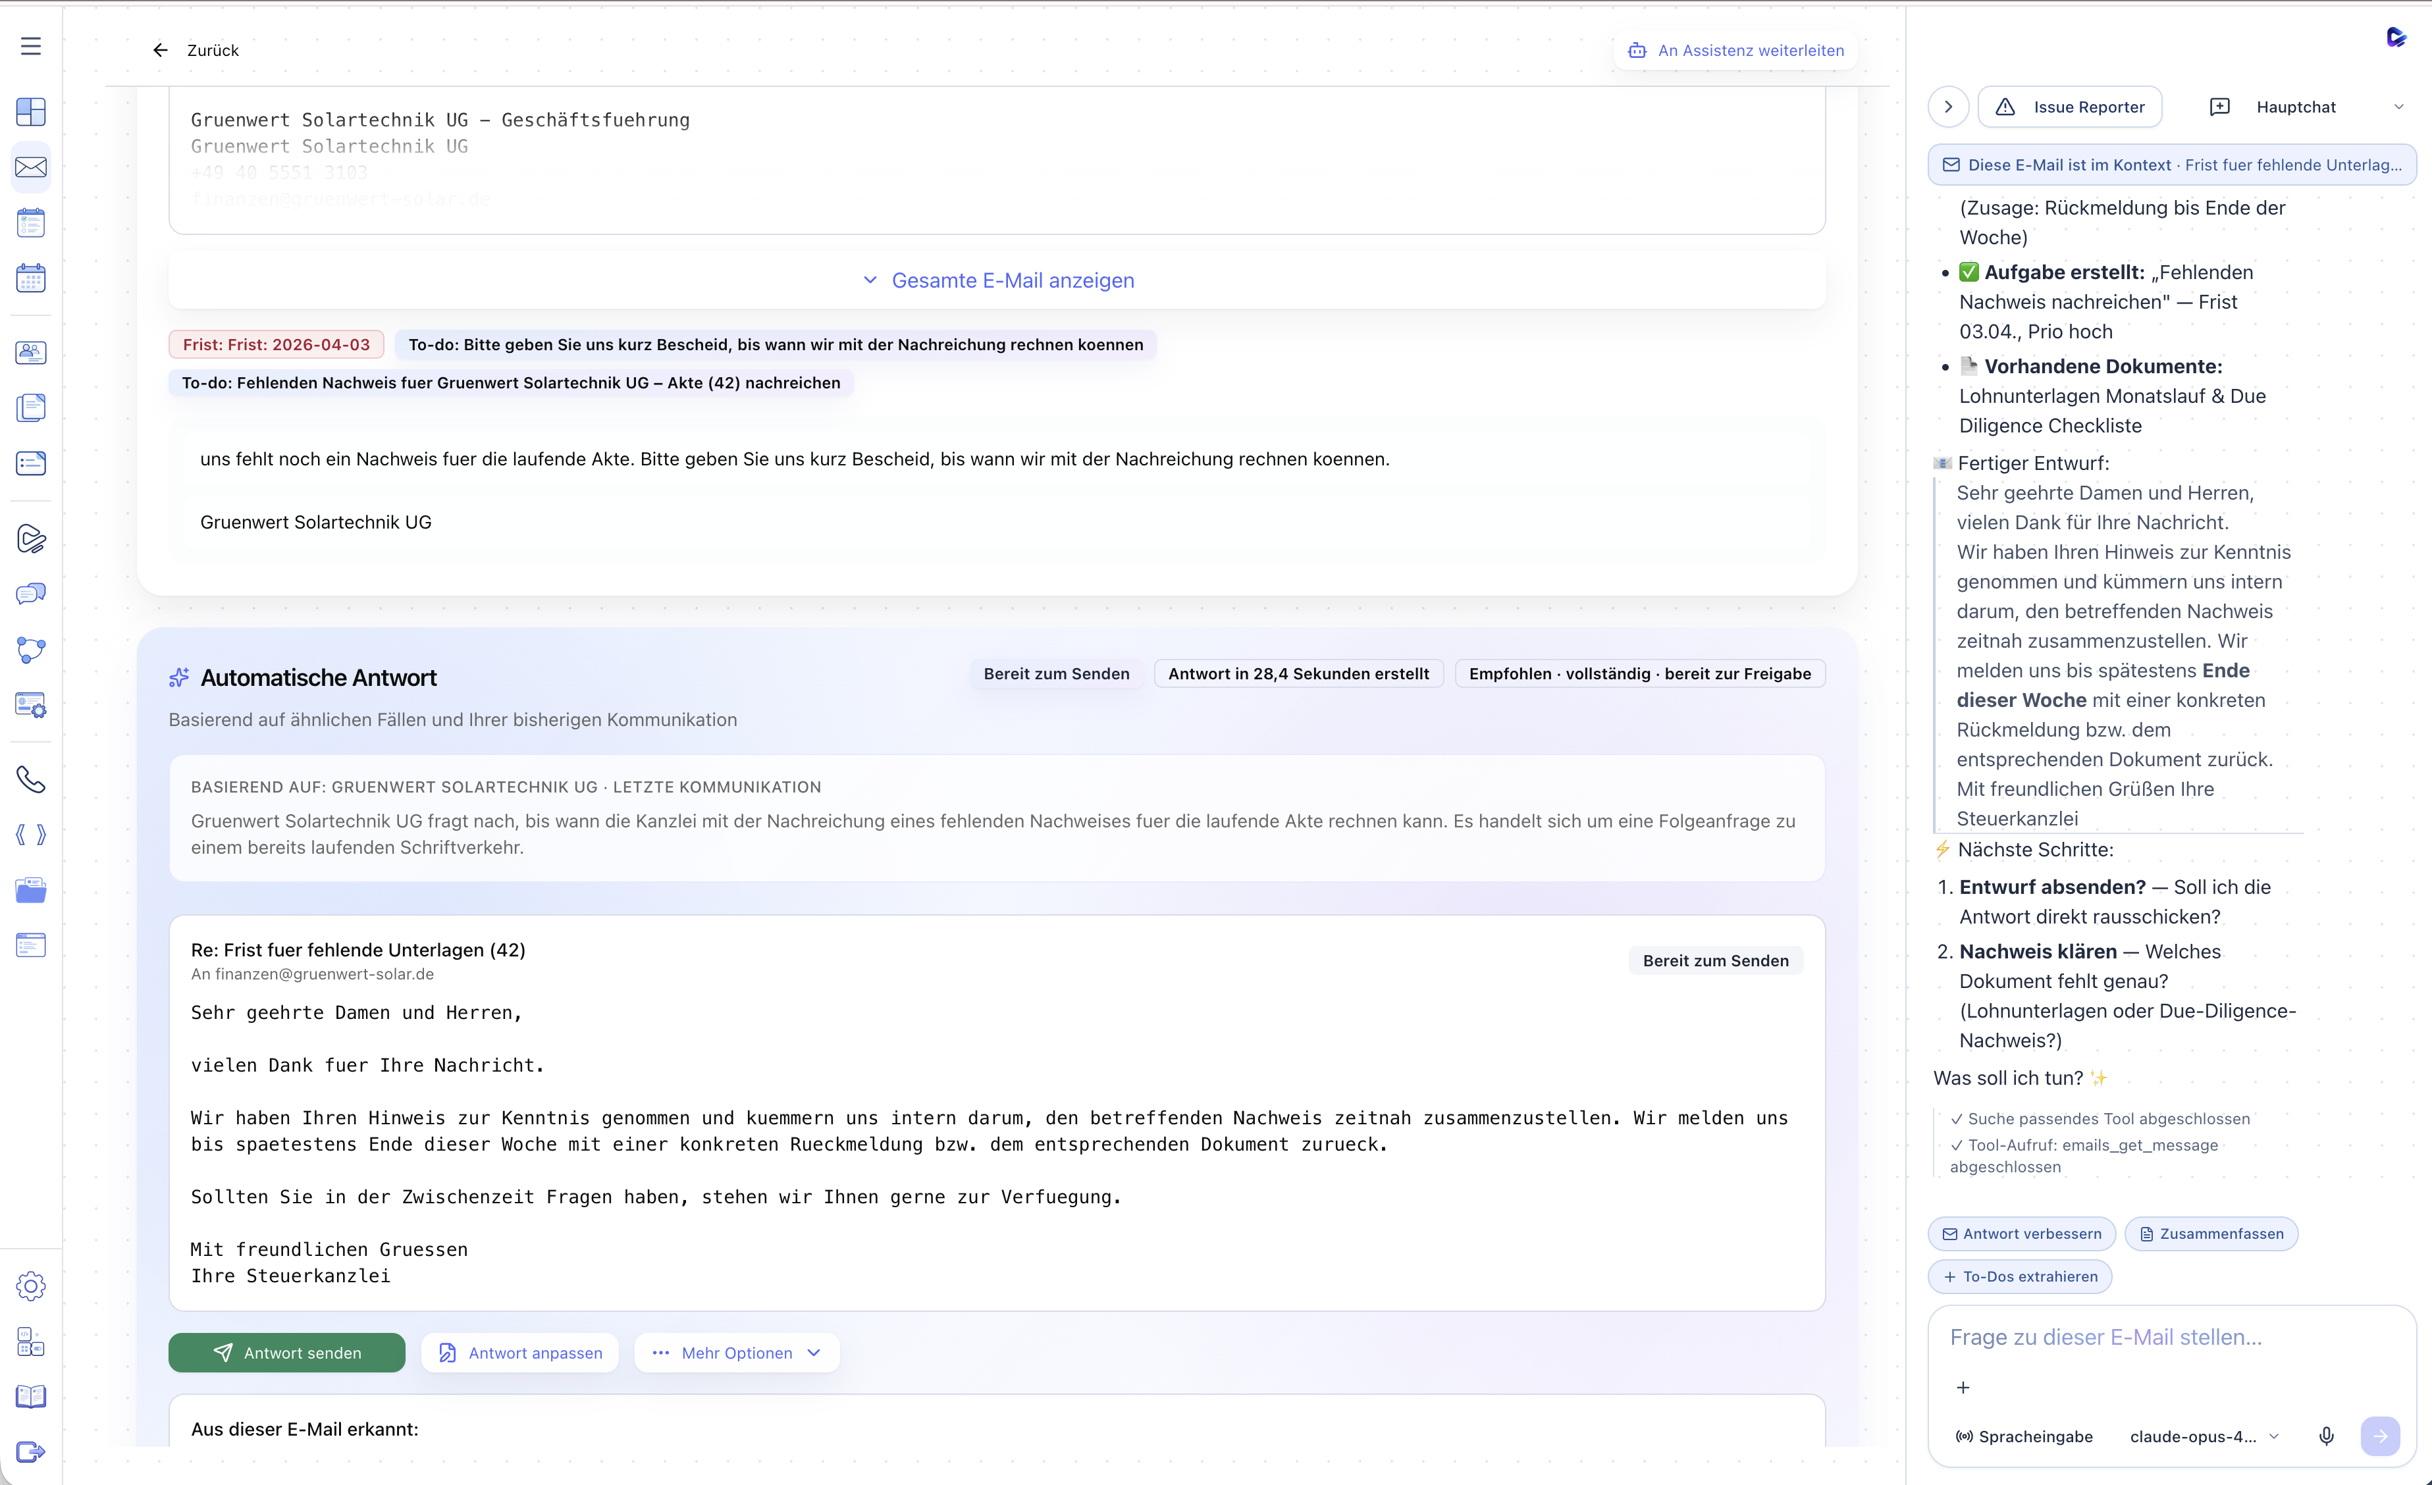Viewport: 2432px width, 1485px height.
Task: Click the Settings gear at sidebar bottom
Action: pyautogui.click(x=30, y=1286)
